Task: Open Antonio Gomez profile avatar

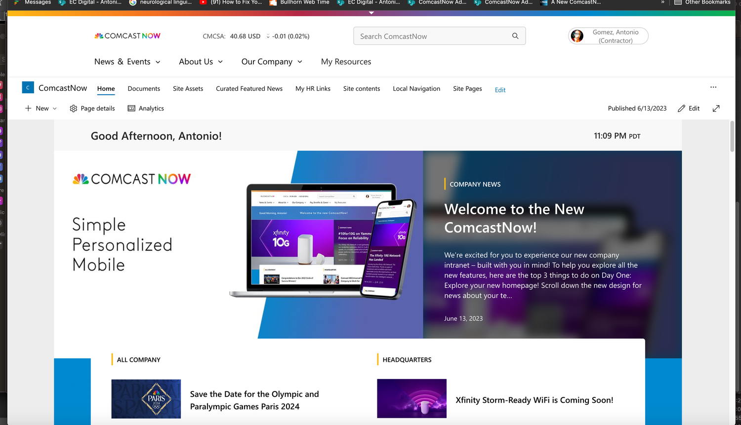Action: 577,36
